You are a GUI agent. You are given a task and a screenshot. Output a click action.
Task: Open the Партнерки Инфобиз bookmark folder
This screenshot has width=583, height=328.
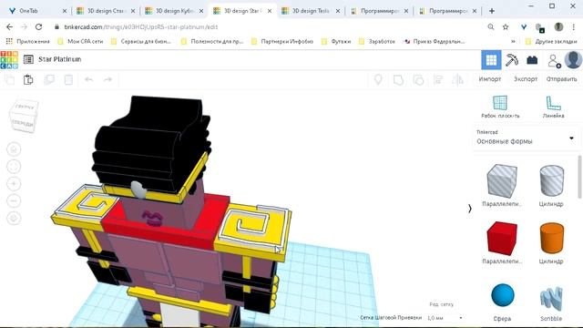(x=282, y=41)
